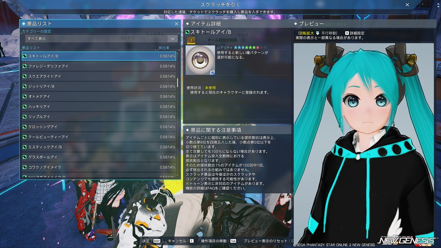
Task: Click the N badge on the eye thumbnail
Action: point(212,73)
